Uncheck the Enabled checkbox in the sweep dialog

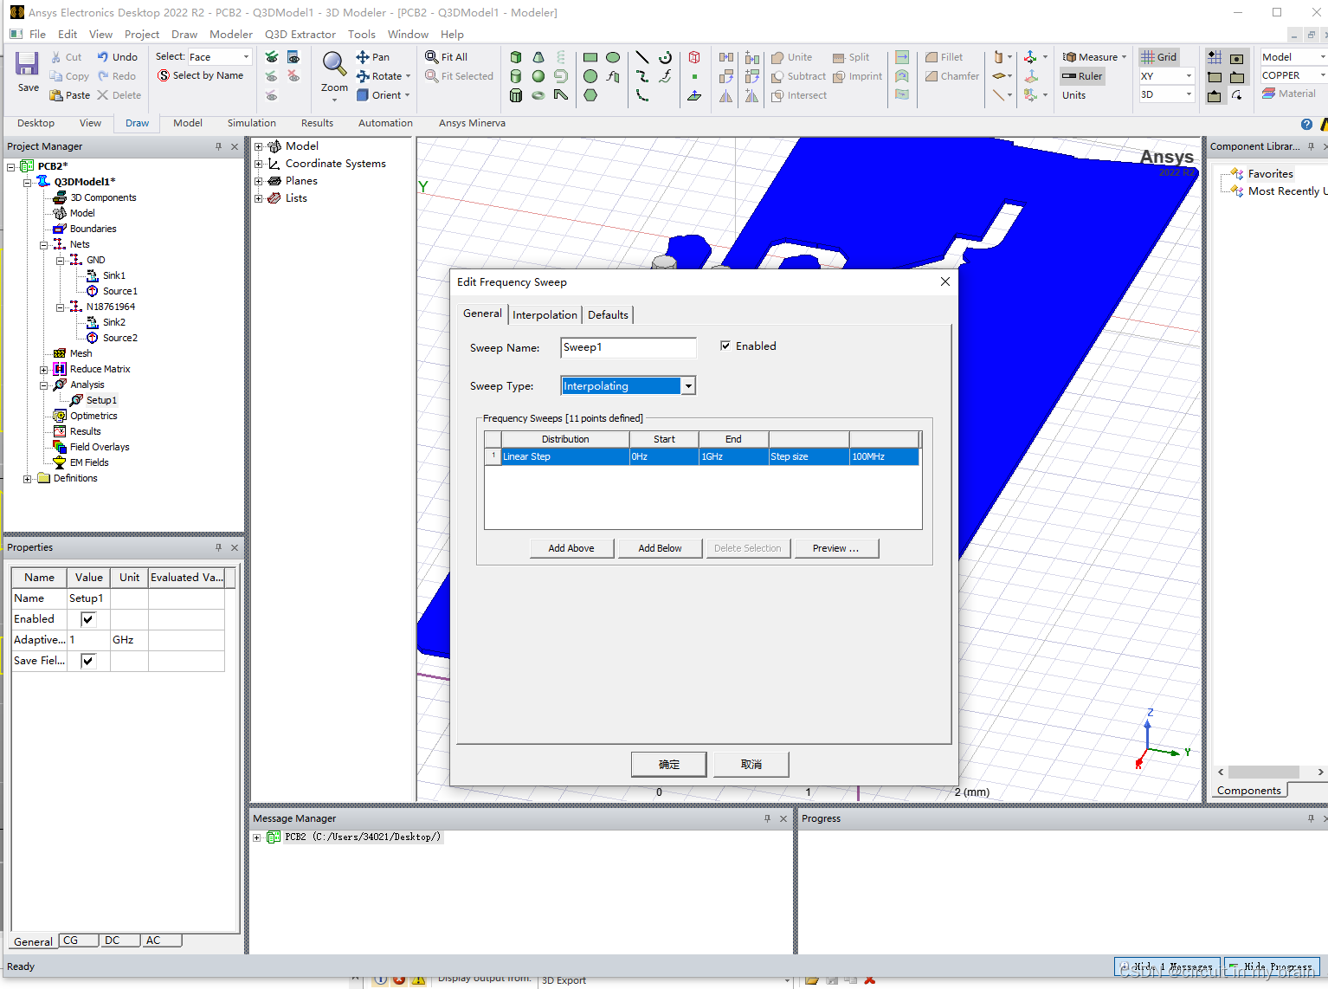coord(725,346)
